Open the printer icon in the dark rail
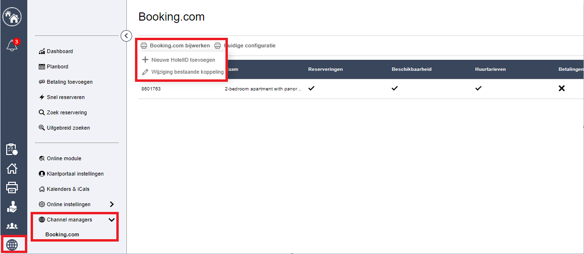The width and height of the screenshot is (584, 254). pos(11,188)
